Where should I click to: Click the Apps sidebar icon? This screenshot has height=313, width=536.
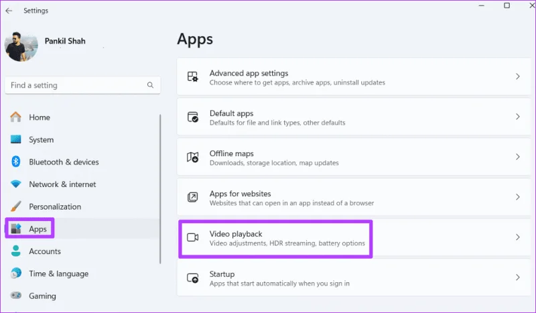pyautogui.click(x=15, y=229)
